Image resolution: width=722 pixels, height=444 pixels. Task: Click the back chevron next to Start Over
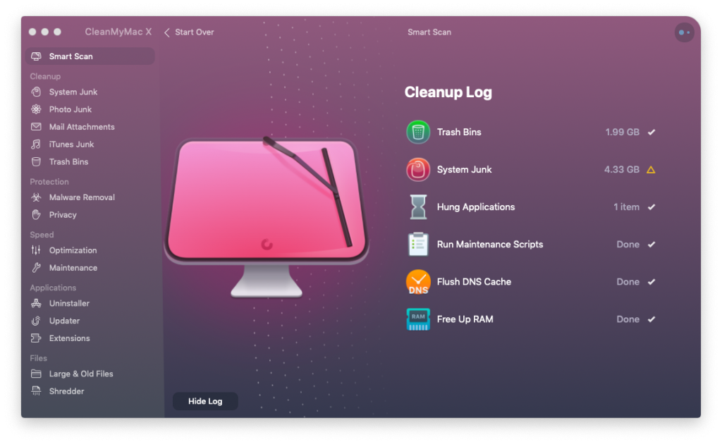click(x=166, y=32)
